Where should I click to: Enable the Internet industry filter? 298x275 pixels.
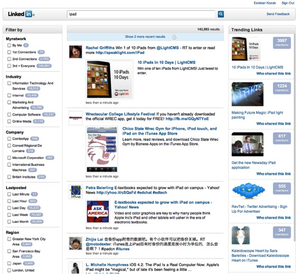click(x=9, y=95)
